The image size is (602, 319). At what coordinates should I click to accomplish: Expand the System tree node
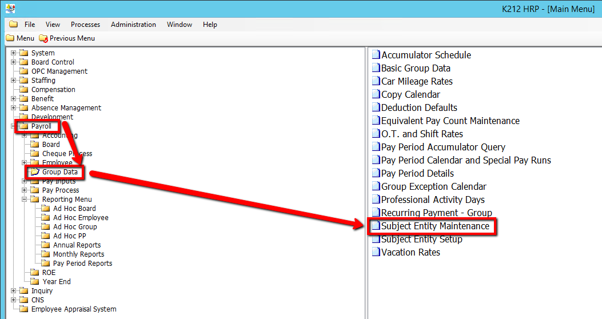click(x=14, y=53)
